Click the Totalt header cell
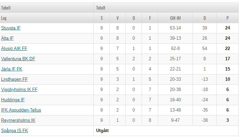The width and height of the screenshot is (239, 137). click(166, 8)
